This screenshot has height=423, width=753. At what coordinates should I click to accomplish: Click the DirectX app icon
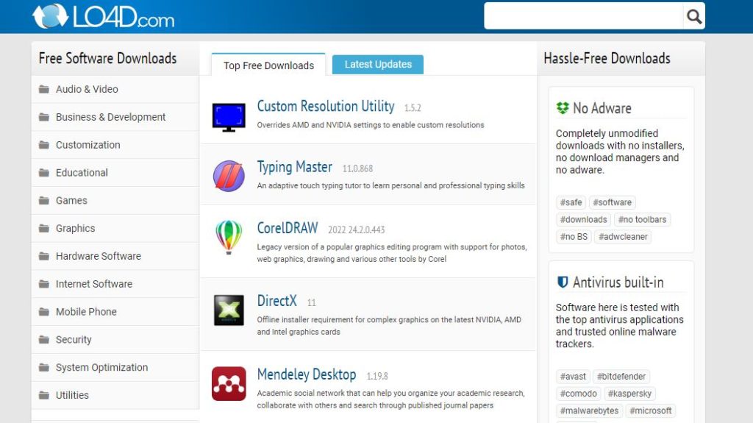(x=229, y=310)
